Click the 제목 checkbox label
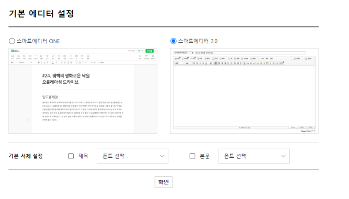Viewport: 349px width, 199px height. tap(83, 156)
